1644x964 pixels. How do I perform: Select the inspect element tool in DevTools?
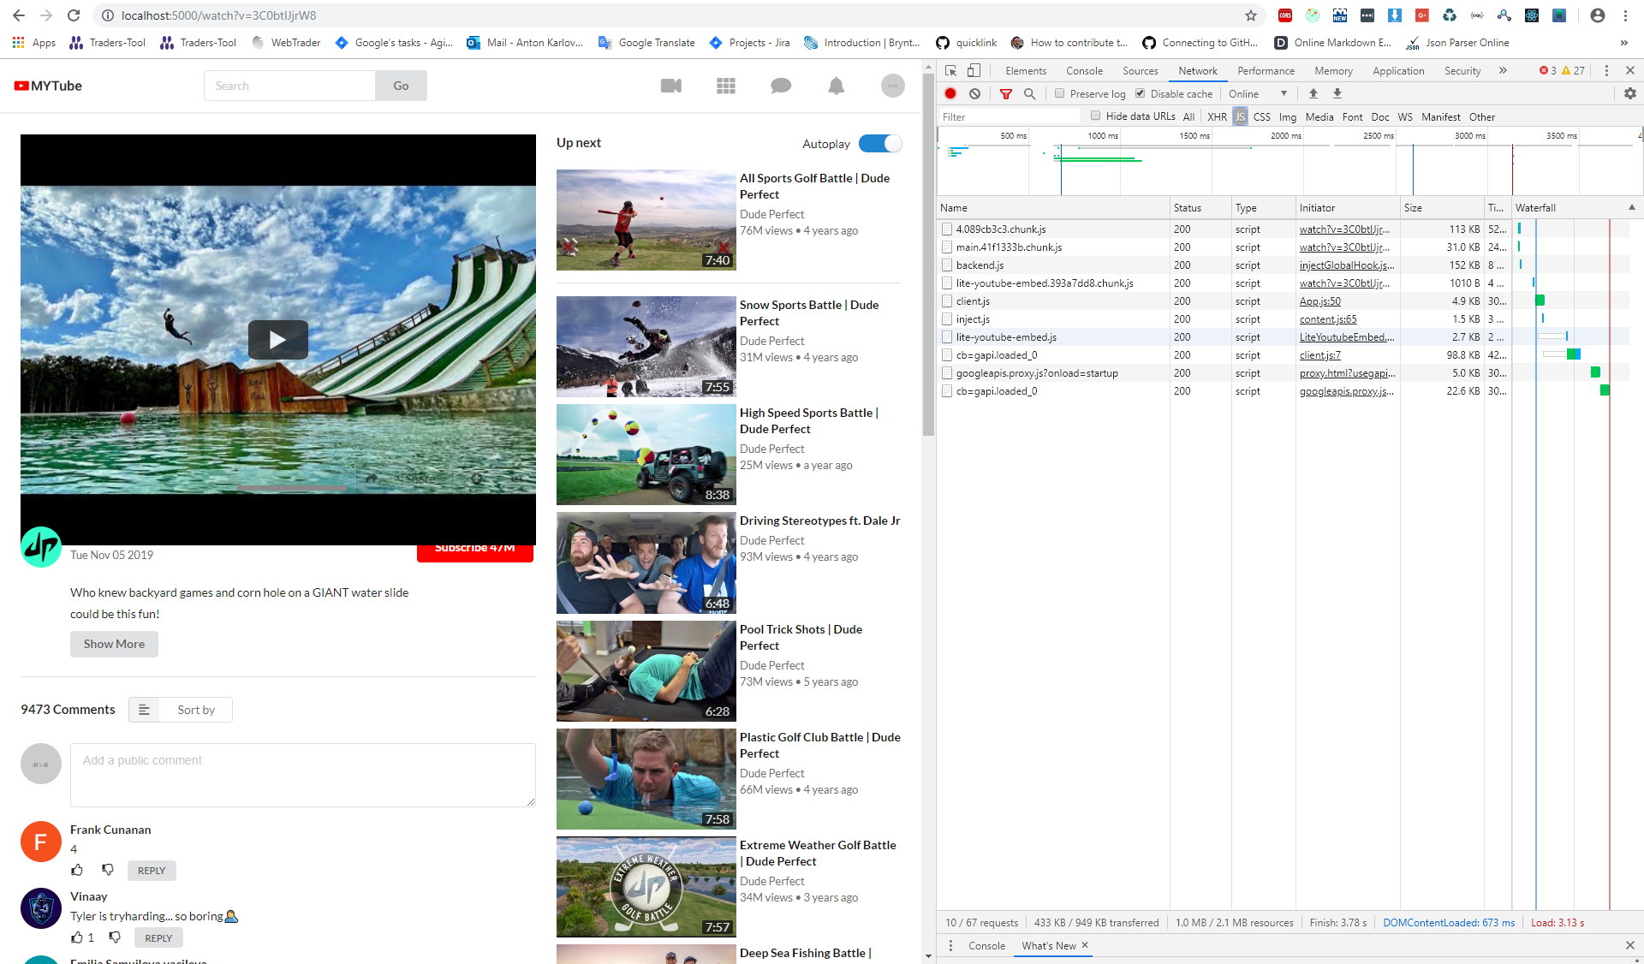(950, 70)
